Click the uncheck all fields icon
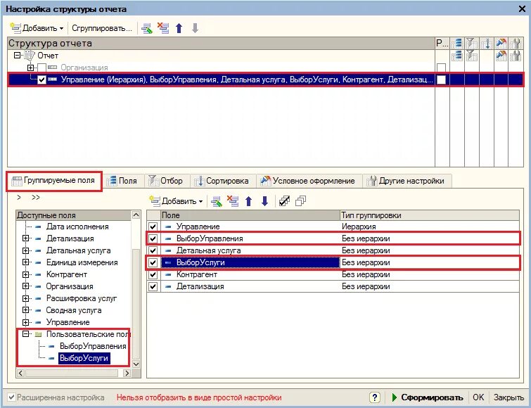The width and height of the screenshot is (531, 408). point(300,201)
